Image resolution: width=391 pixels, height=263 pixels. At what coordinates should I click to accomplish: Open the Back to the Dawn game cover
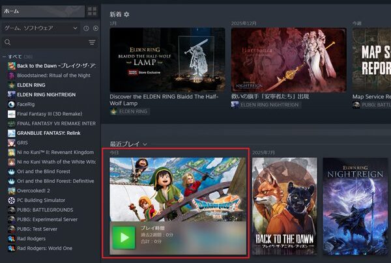(x=284, y=205)
